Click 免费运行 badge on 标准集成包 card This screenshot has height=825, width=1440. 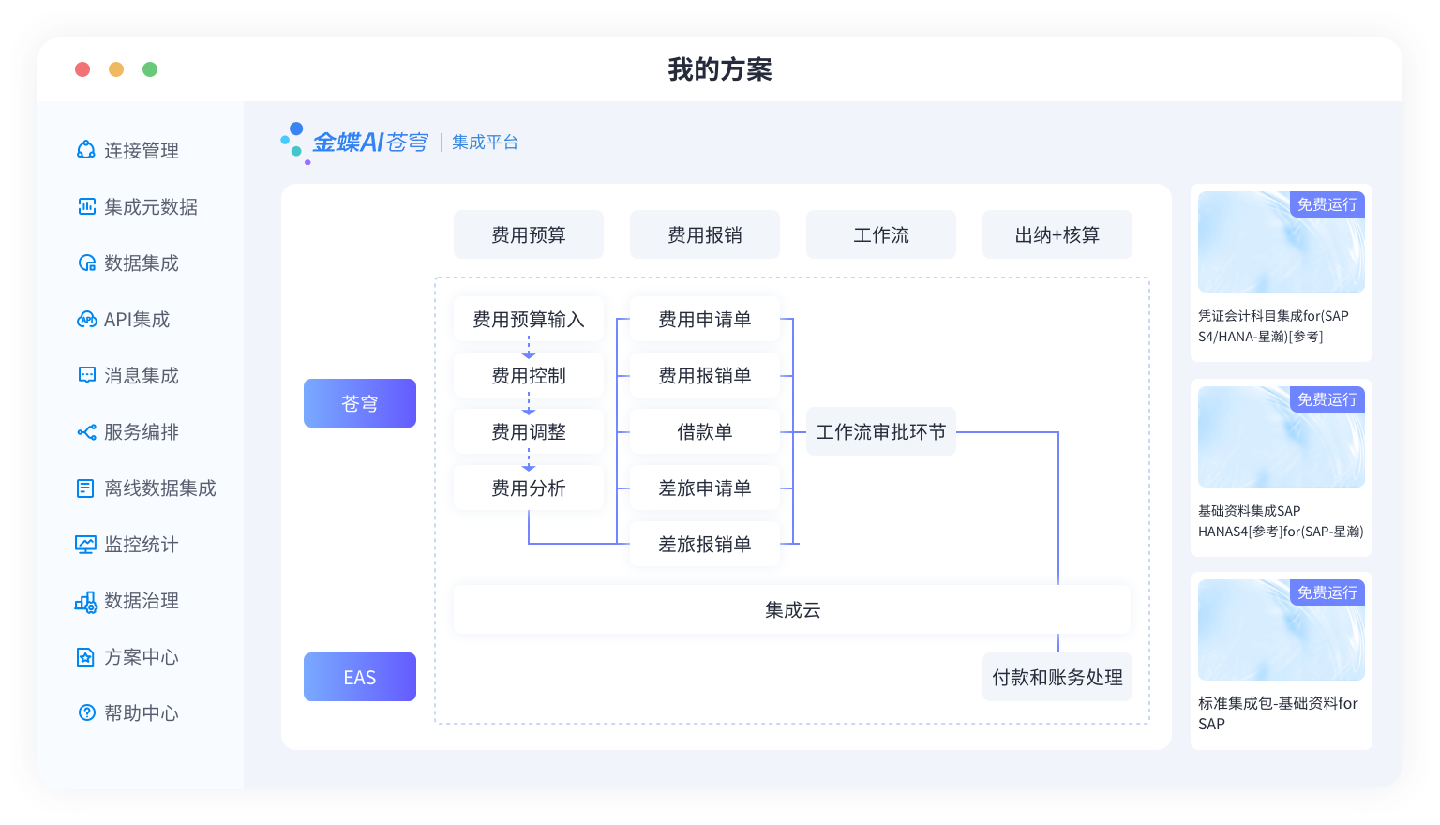coord(1327,592)
